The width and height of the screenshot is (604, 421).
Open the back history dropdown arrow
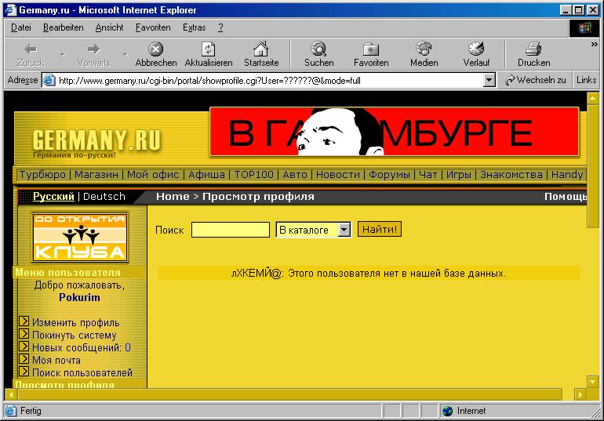tap(63, 55)
